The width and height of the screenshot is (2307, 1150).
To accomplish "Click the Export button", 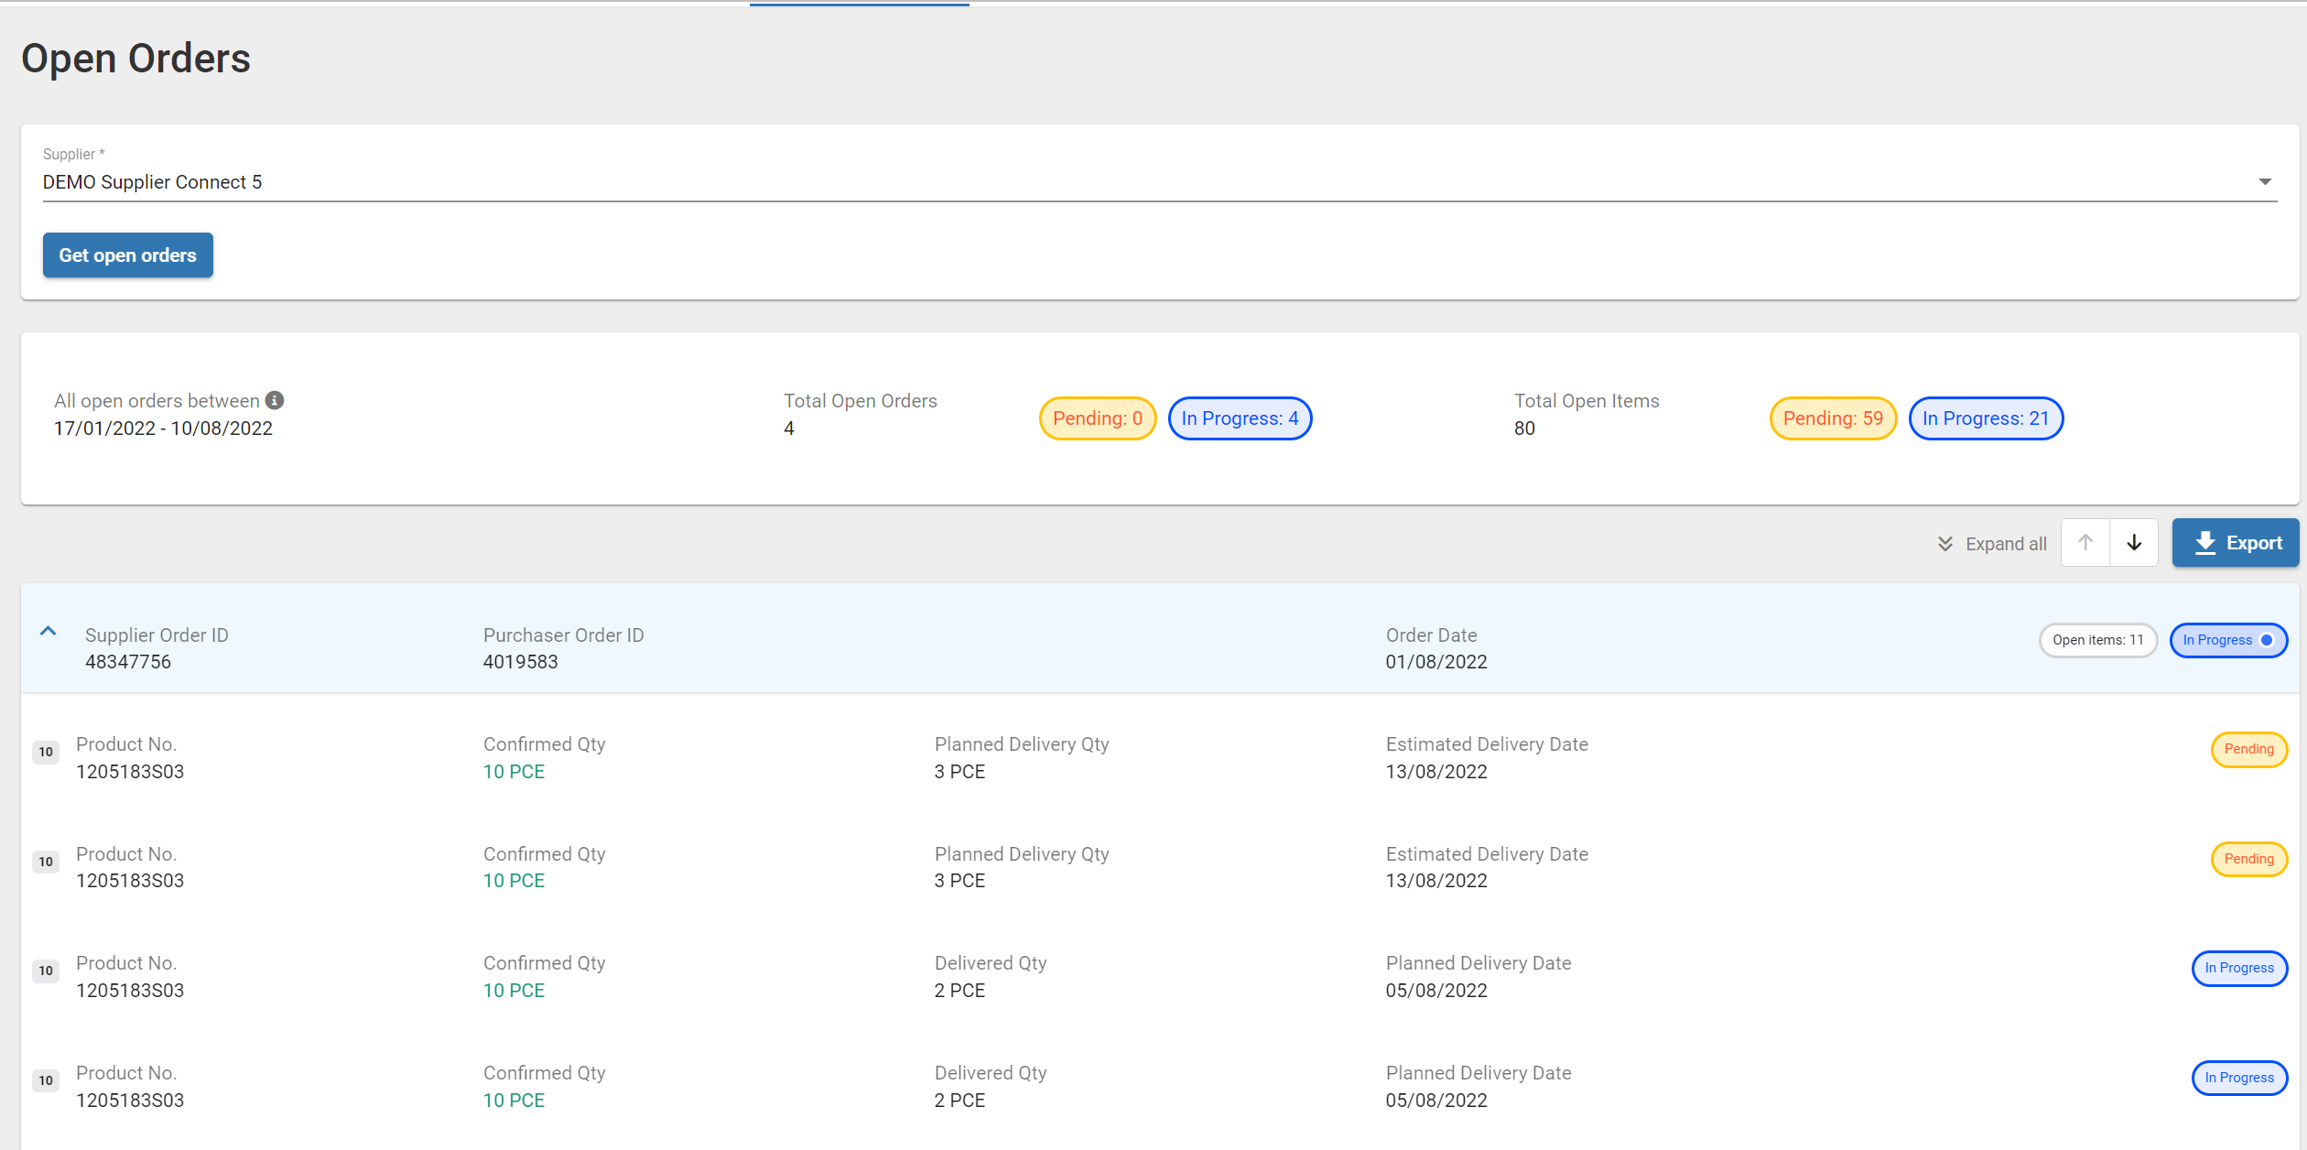I will pyautogui.click(x=2236, y=543).
